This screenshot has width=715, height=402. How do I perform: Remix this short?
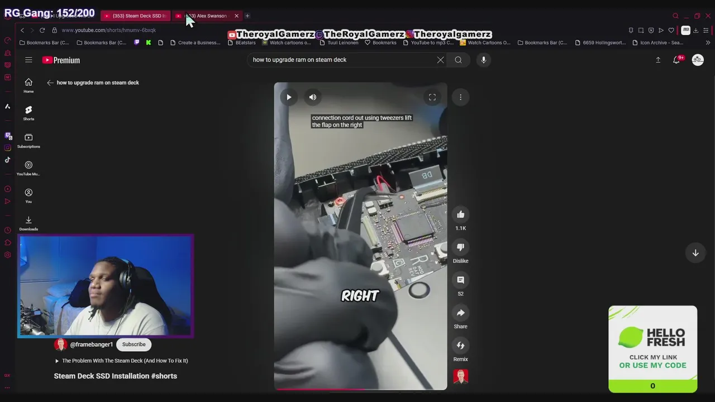(460, 346)
